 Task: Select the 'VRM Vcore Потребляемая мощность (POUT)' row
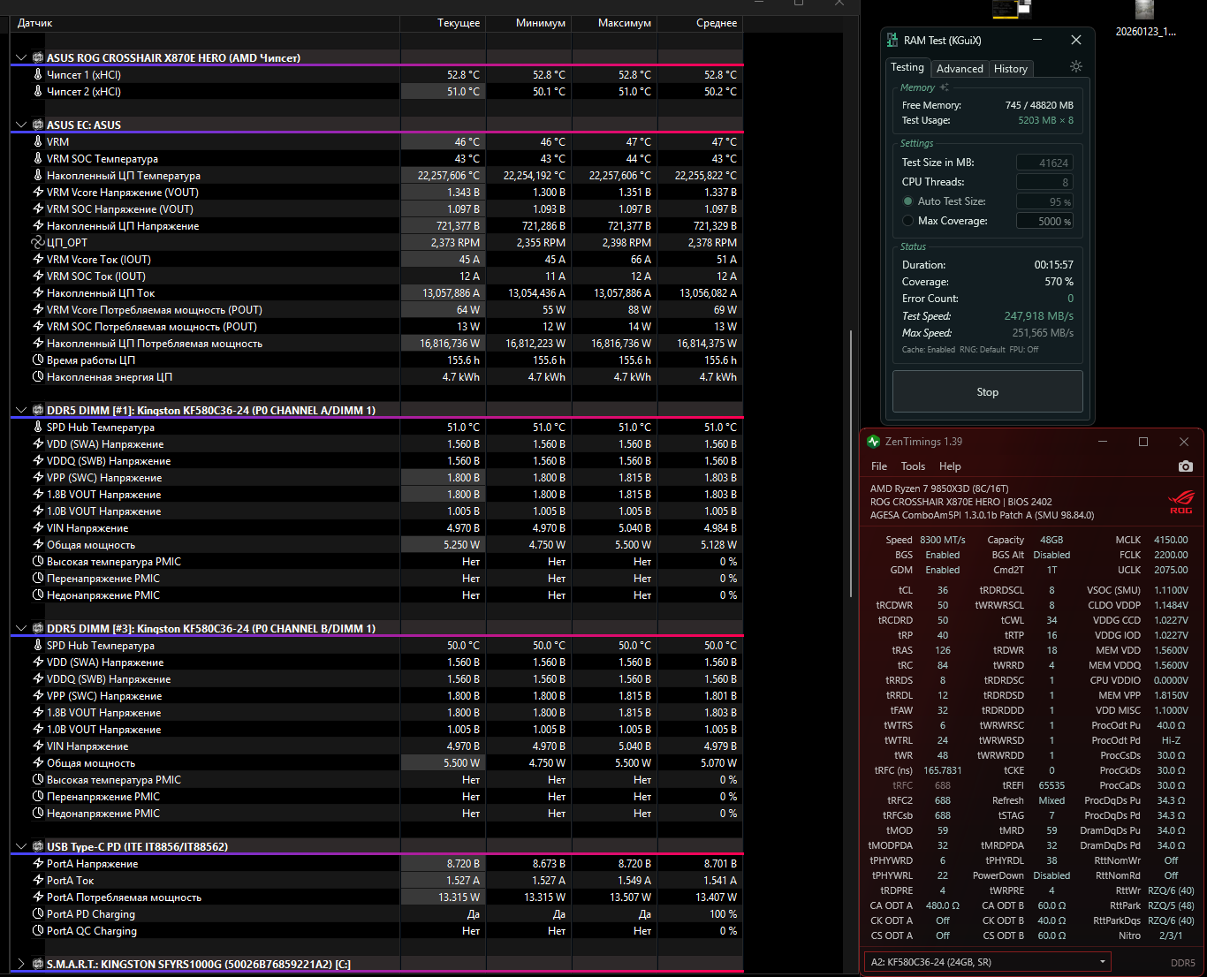point(377,310)
